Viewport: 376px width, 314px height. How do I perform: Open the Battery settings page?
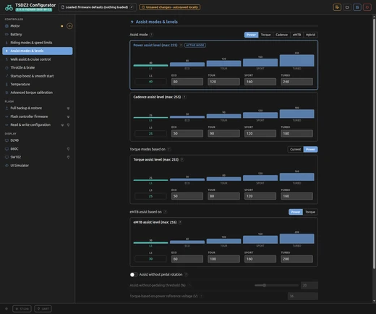38,34
